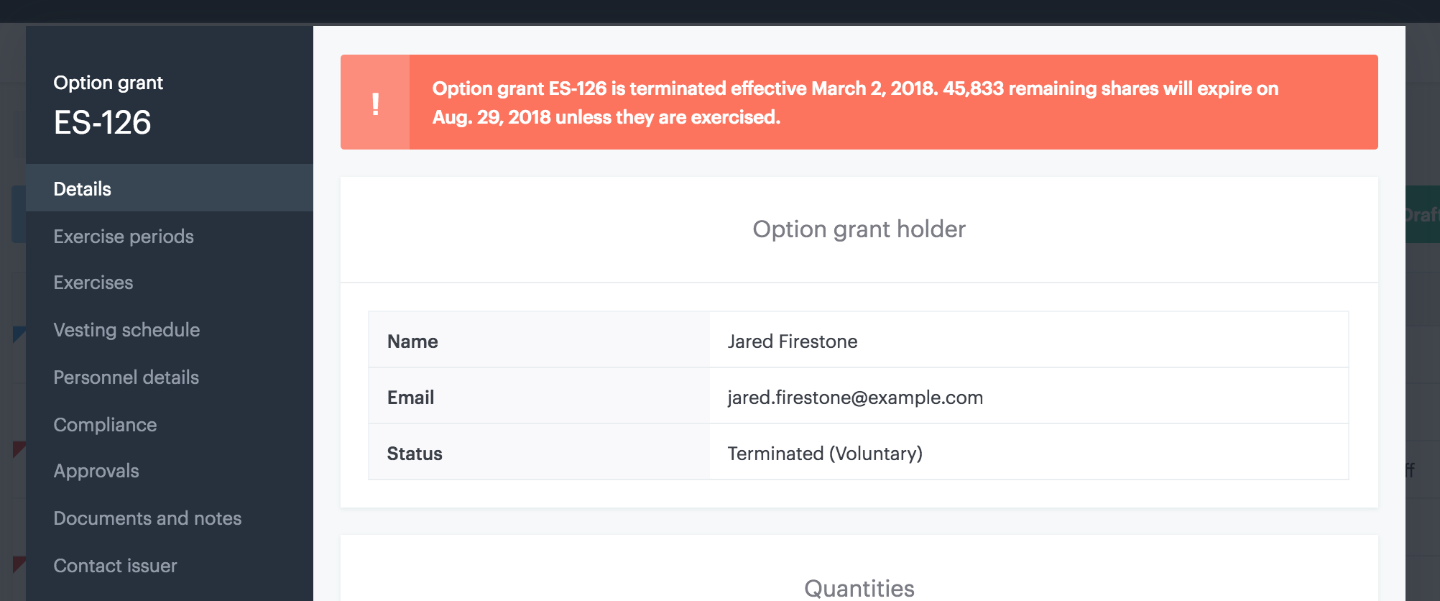Screen dimensions: 1440x601
Task: Click the exclamation warning icon in alert
Action: [x=375, y=104]
